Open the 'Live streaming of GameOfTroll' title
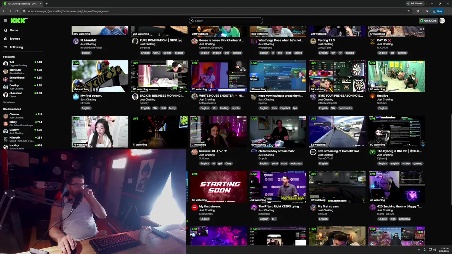Image resolution: width=452 pixels, height=254 pixels. 338,151
